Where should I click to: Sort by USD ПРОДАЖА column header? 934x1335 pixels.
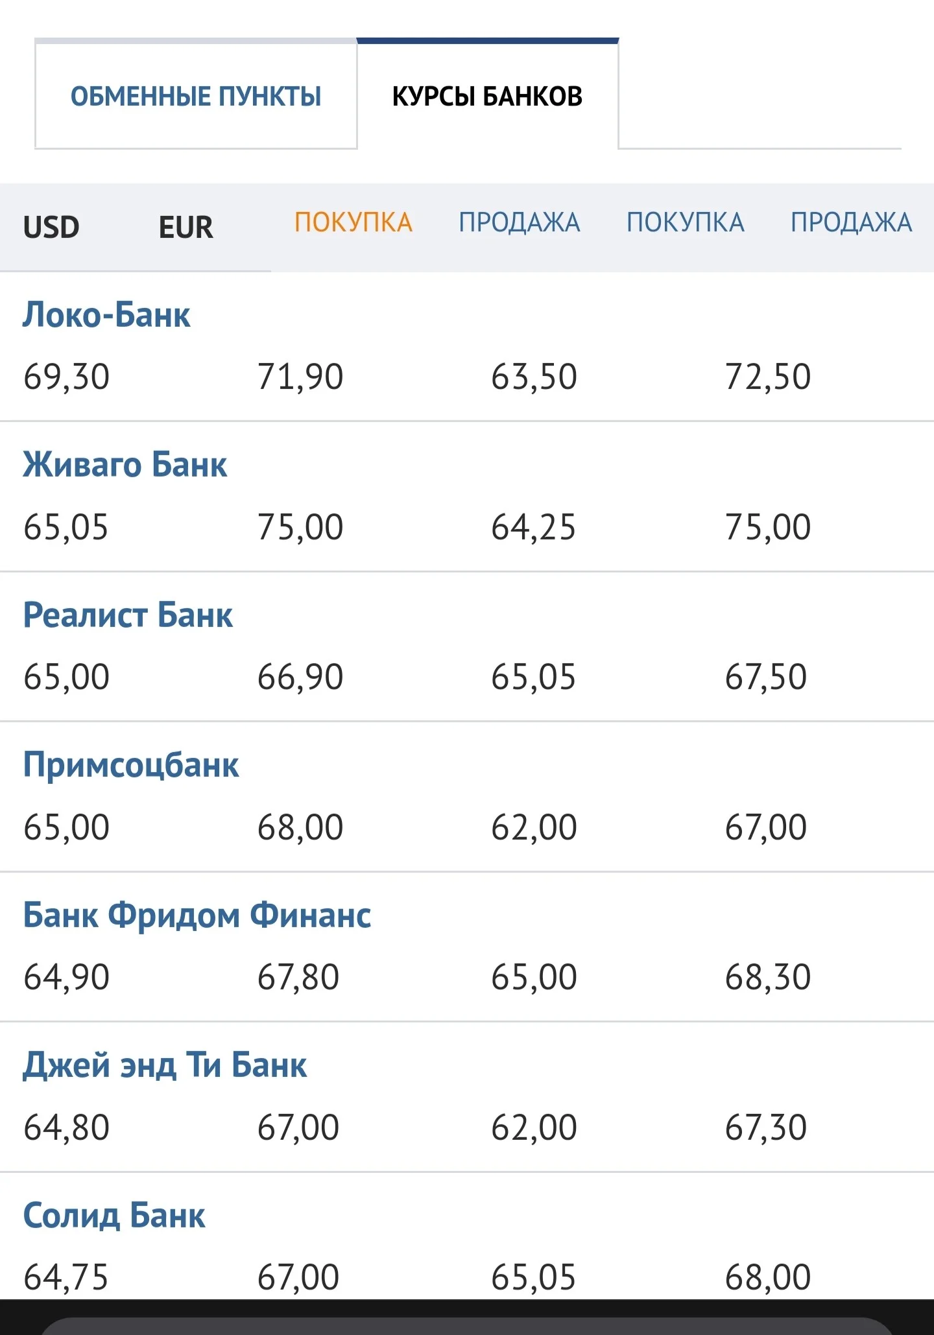[x=520, y=222]
